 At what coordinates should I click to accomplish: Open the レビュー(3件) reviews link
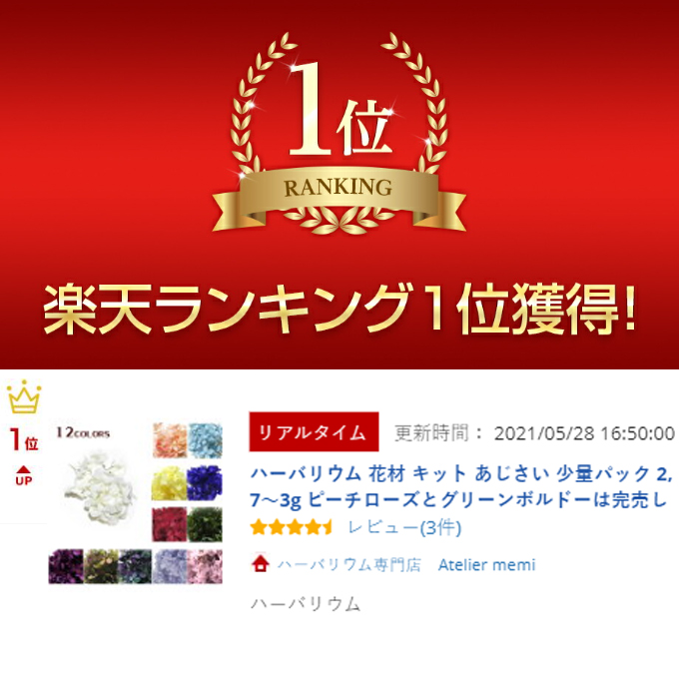pos(404,527)
